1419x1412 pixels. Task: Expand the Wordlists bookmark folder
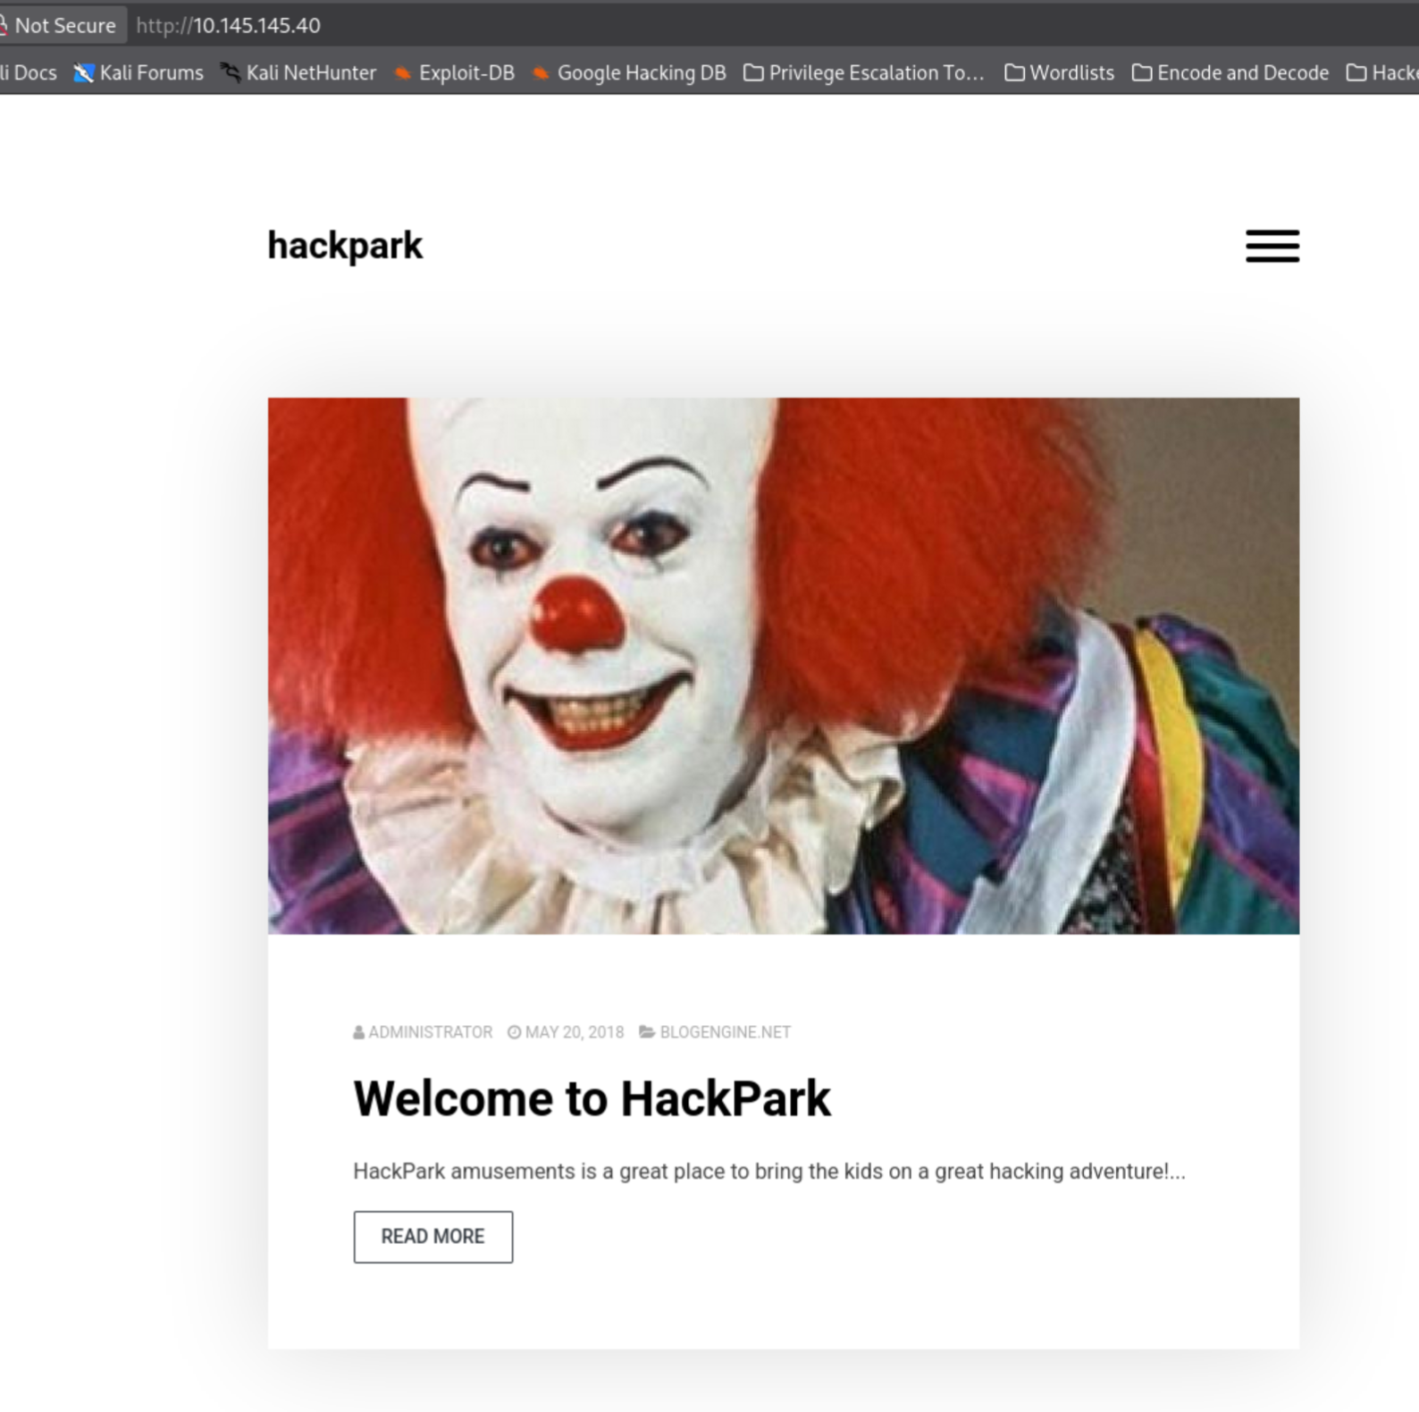pos(1060,72)
